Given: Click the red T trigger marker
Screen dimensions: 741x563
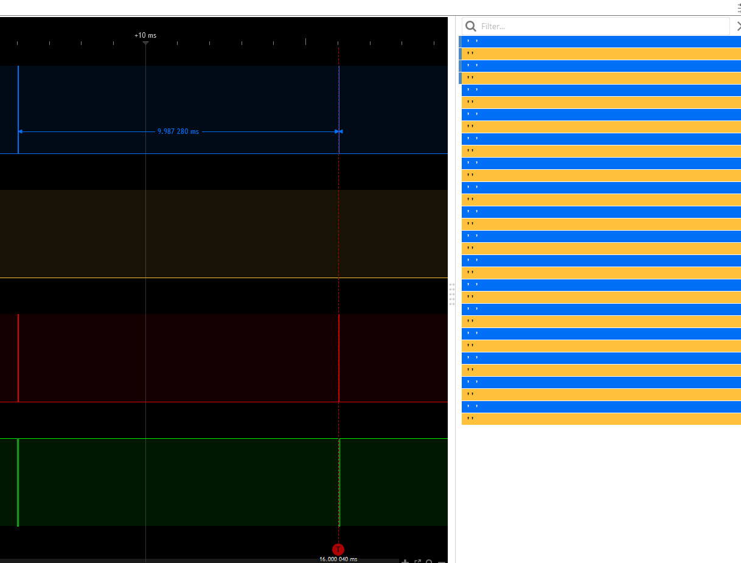Looking at the screenshot, I should click(x=338, y=549).
